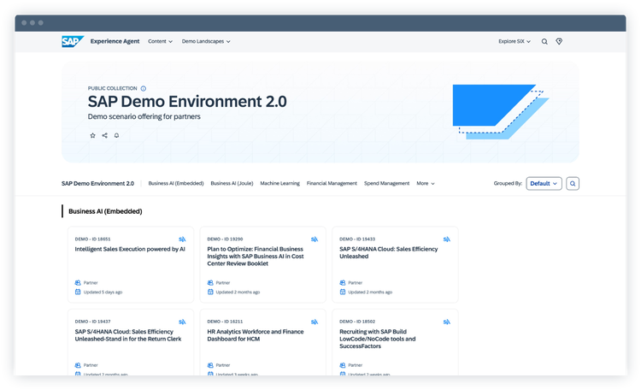Image resolution: width=641 pixels, height=390 pixels.
Task: Click the text DEMO - ID 18502
Action: 357,322
